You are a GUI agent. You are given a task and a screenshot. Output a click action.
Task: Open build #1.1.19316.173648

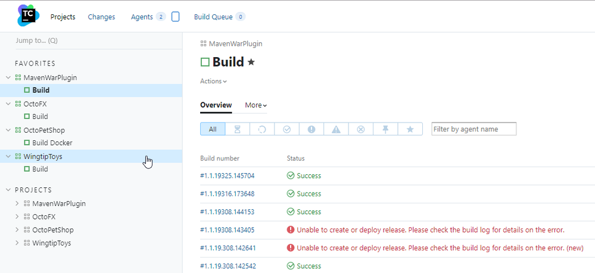[228, 194]
